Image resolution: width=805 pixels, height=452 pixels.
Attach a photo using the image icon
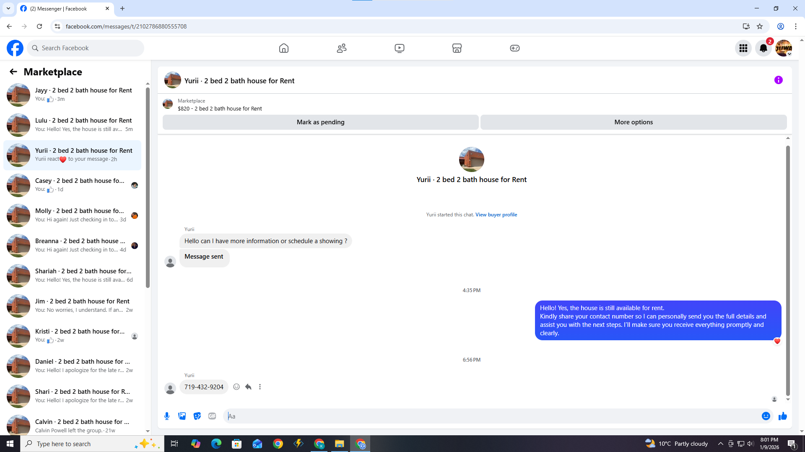[x=182, y=416]
